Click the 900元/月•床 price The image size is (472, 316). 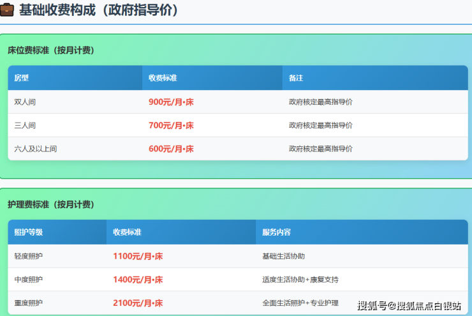171,102
